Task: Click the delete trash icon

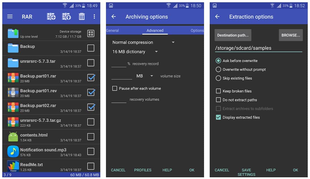Action: click(81, 16)
